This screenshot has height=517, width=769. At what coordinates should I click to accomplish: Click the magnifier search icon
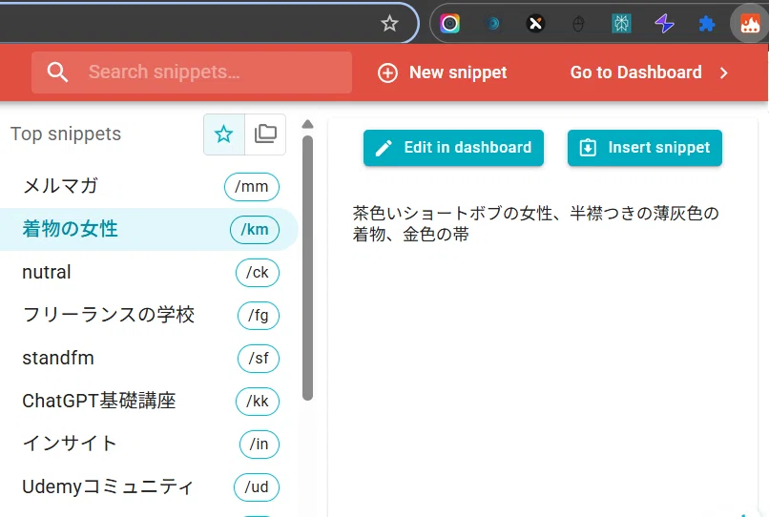point(57,72)
